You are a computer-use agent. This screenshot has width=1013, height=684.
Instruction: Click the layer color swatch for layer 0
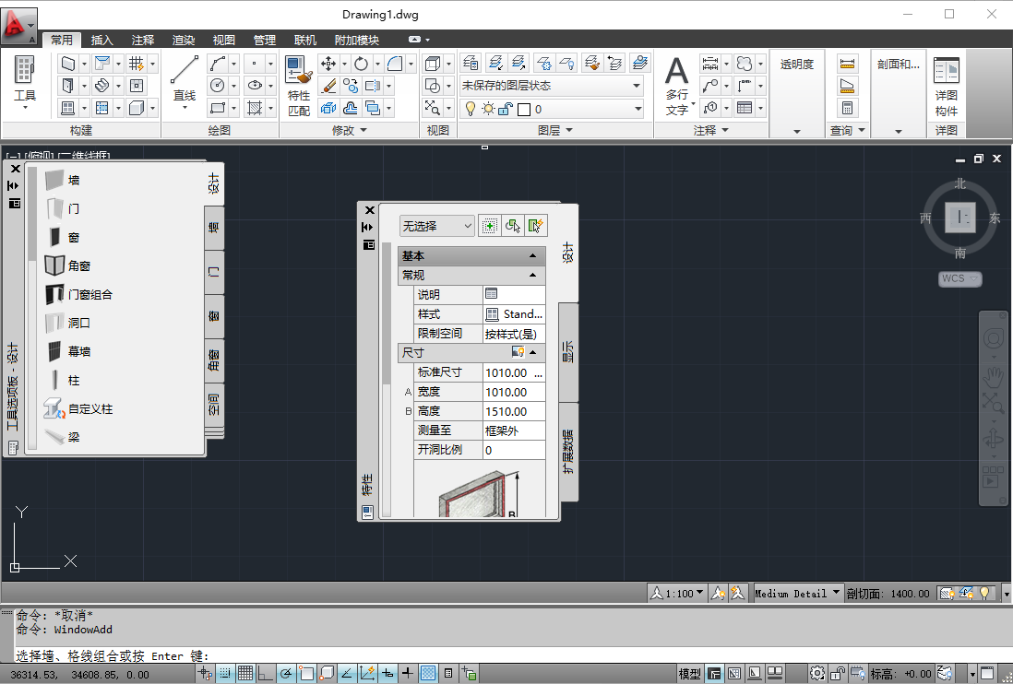point(524,109)
